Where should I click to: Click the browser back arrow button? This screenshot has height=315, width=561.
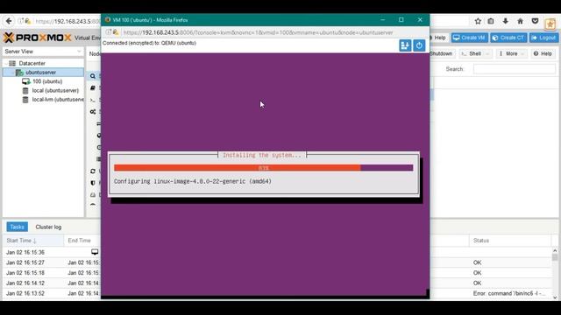click(x=9, y=21)
